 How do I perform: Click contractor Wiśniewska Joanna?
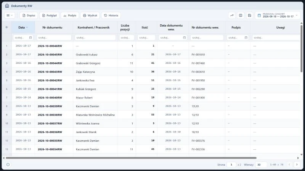(x=88, y=123)
